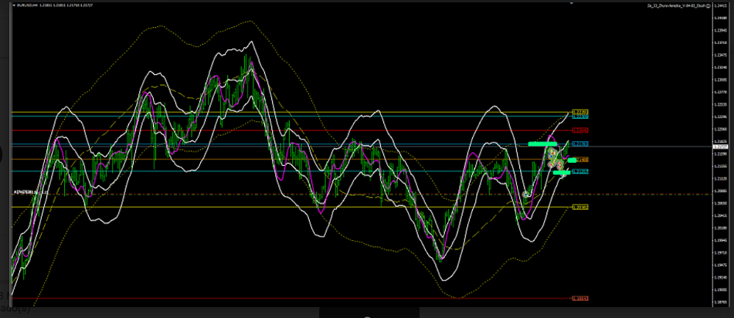This screenshot has width=734, height=318.
Task: Select the lowest green bar near the cyan level
Action: (562, 173)
